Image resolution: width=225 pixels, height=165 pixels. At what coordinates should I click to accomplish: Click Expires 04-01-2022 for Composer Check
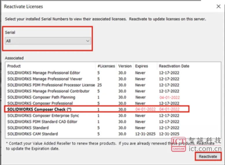(145, 109)
